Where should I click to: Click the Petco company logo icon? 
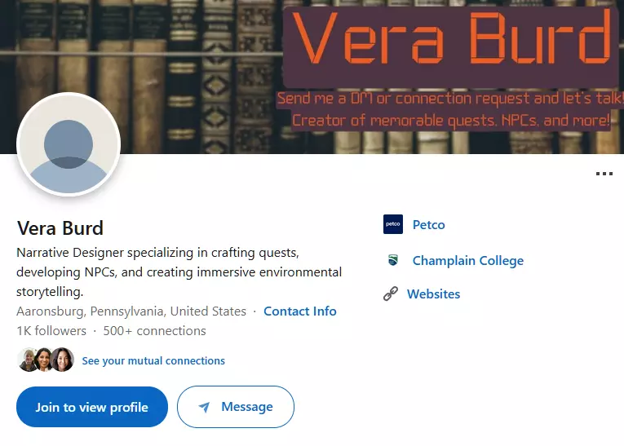click(x=393, y=224)
